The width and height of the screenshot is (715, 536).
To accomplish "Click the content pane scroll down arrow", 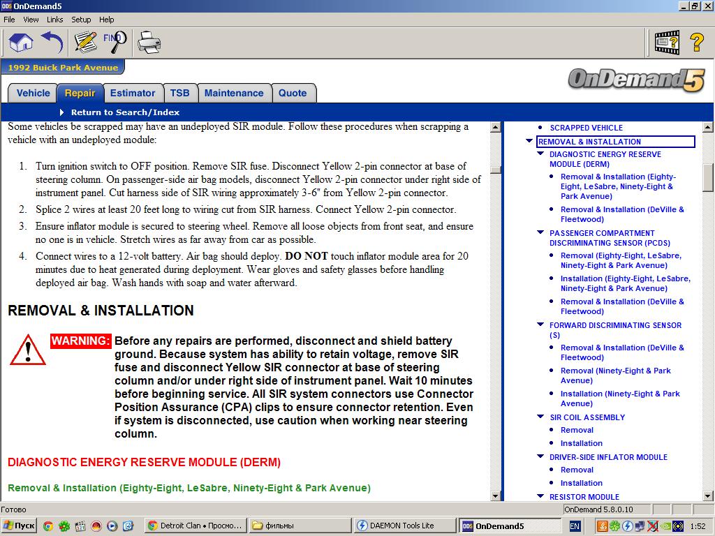I will pyautogui.click(x=496, y=496).
